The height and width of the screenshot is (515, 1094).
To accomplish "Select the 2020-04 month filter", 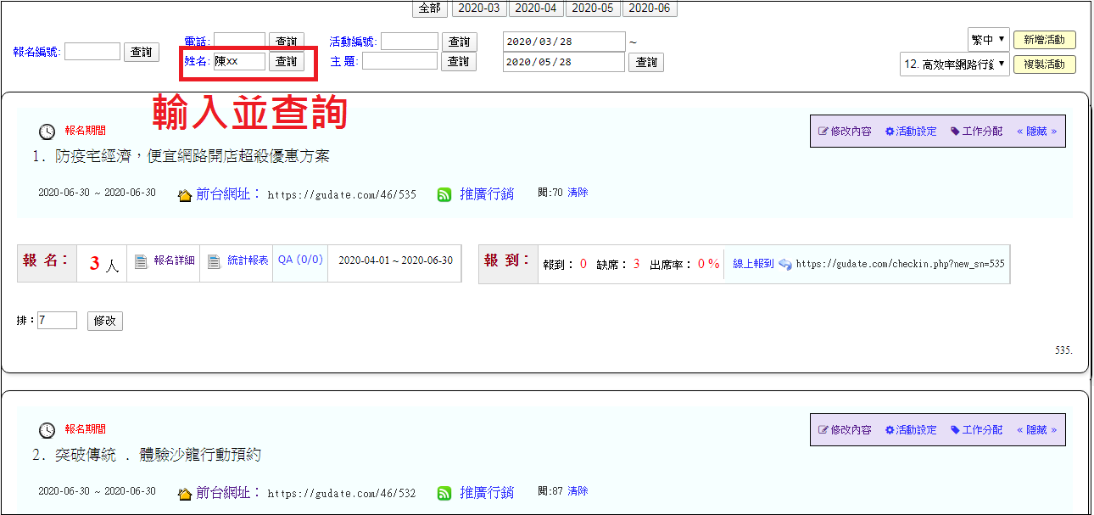I will pyautogui.click(x=536, y=8).
